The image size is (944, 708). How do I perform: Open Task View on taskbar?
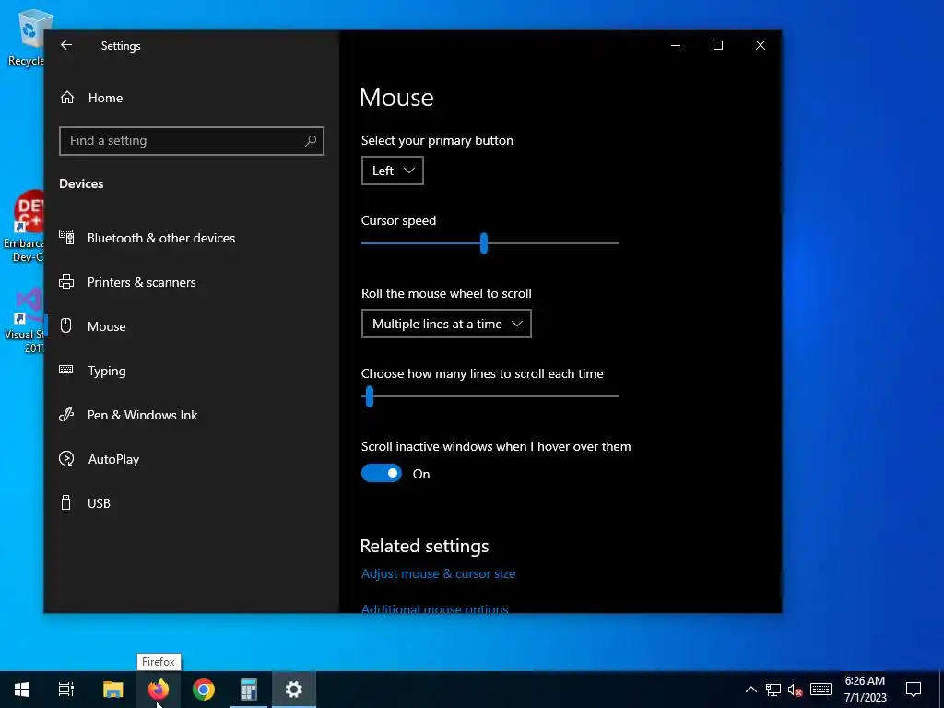point(66,690)
